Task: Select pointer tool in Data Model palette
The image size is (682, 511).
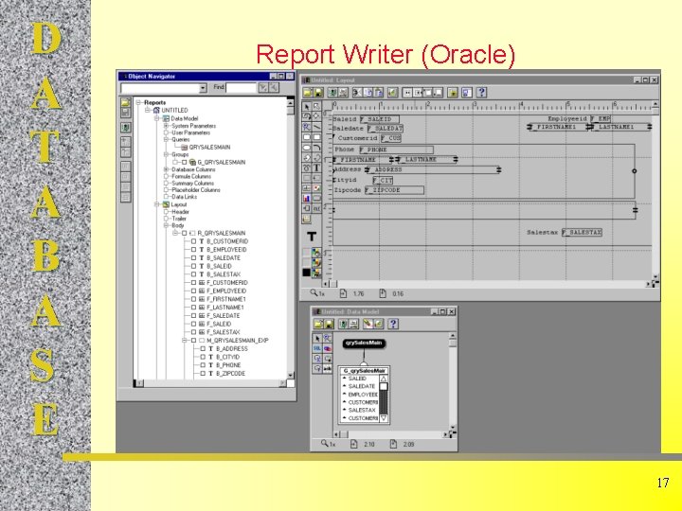Action: [317, 339]
